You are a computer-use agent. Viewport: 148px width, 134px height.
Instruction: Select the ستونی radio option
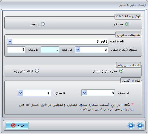(x=127, y=24)
